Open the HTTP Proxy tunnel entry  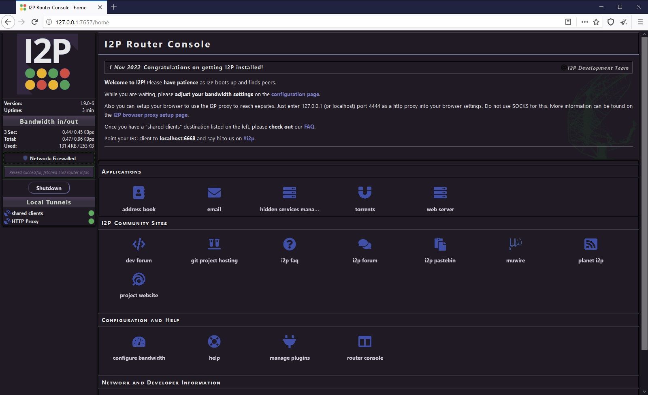tap(25, 221)
